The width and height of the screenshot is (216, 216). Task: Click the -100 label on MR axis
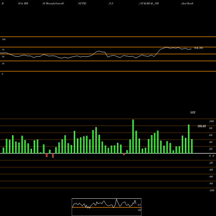(x=211, y=191)
